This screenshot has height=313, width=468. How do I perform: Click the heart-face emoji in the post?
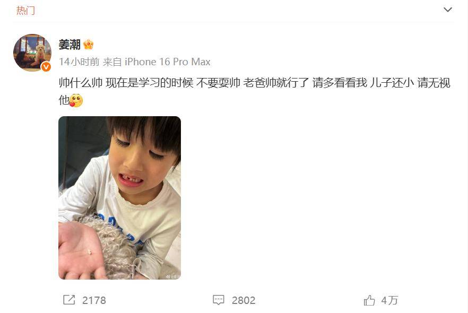[76, 101]
